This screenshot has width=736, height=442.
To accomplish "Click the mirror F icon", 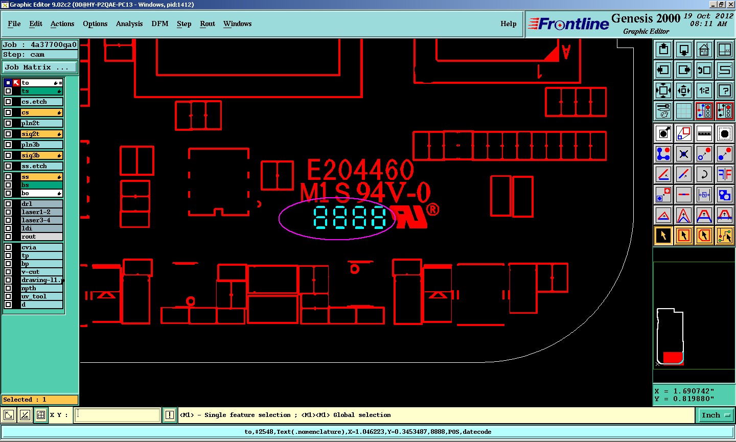I will tap(725, 174).
